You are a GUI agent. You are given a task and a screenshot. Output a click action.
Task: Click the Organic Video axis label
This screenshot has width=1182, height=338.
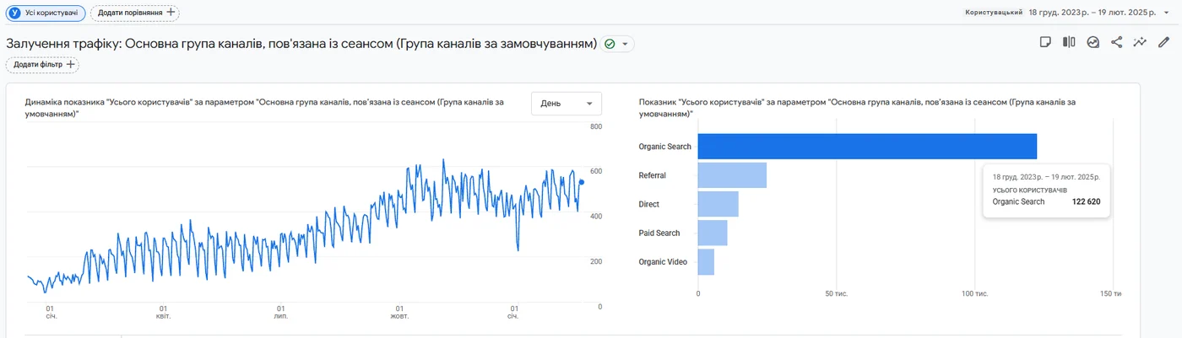[x=663, y=261]
